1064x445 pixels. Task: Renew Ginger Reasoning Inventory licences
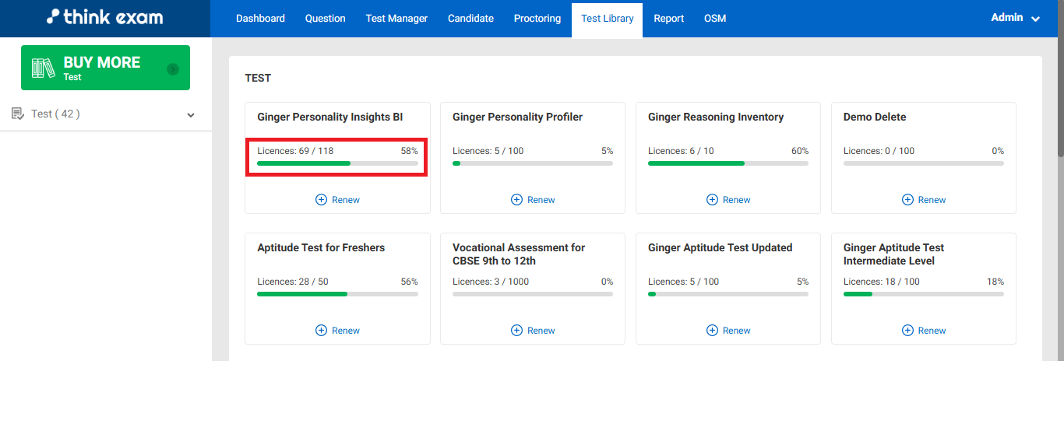pyautogui.click(x=728, y=200)
